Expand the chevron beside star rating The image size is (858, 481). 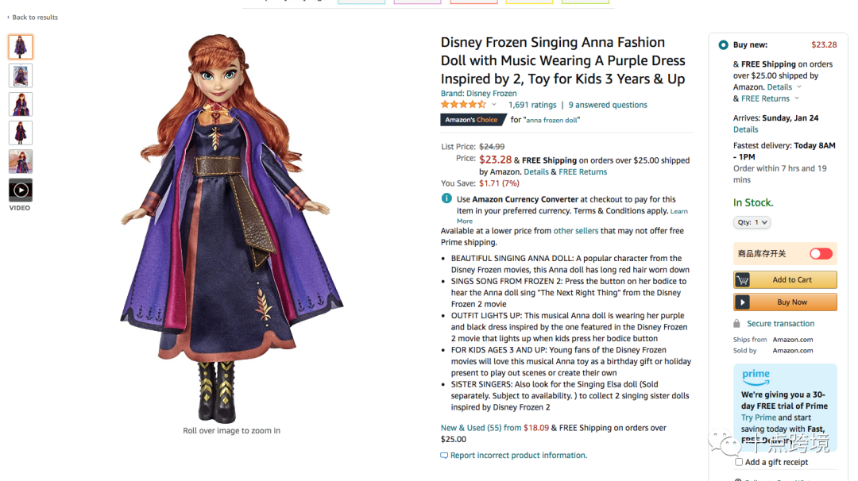click(x=493, y=105)
